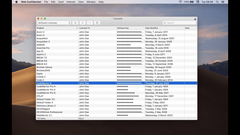Open the Edit menu

pyautogui.click(x=53, y=2)
